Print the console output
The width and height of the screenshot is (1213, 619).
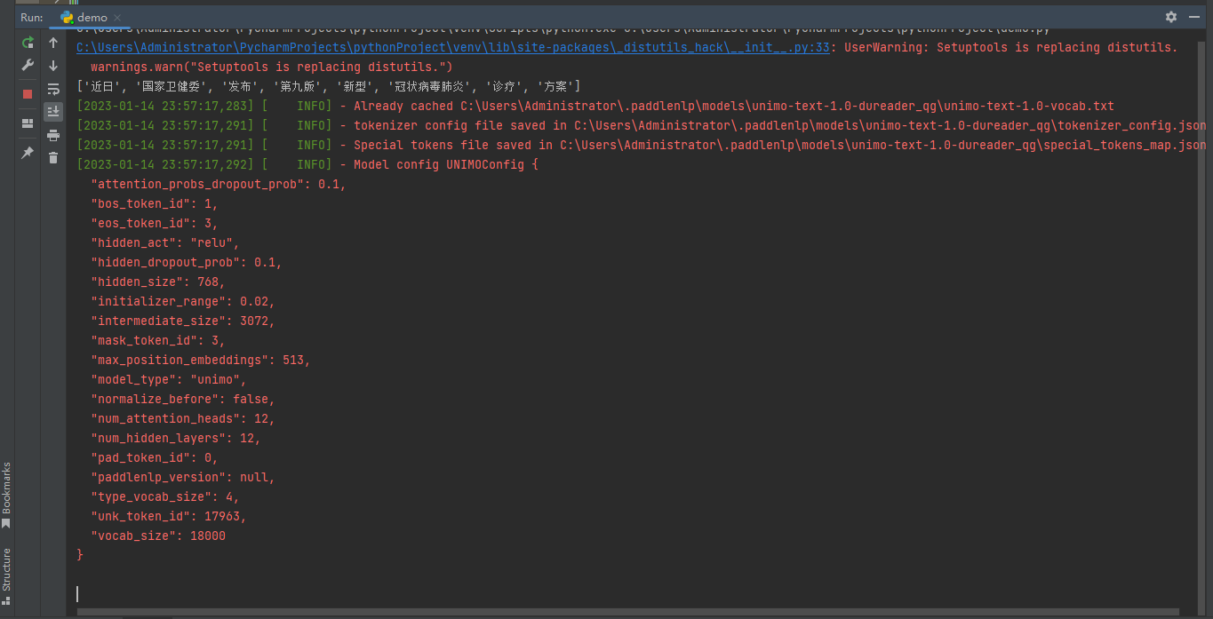(53, 134)
